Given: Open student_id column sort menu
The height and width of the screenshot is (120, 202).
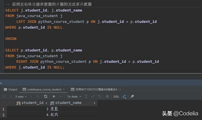Looking at the screenshot, I should tap(46, 103).
